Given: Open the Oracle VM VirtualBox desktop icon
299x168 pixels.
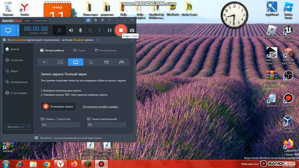Looking at the screenshot, I should (x=288, y=125).
